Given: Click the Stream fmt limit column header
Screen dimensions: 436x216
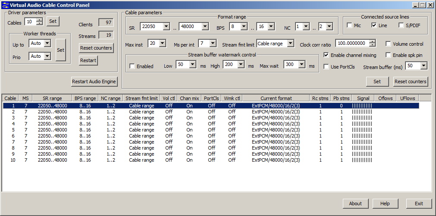Looking at the screenshot, I should coord(141,98).
